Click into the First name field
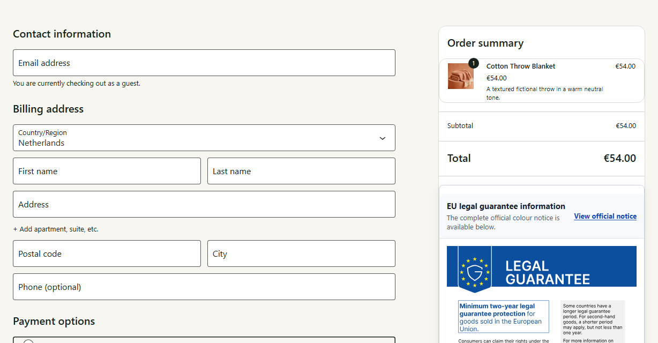The width and height of the screenshot is (658, 343). click(x=107, y=171)
